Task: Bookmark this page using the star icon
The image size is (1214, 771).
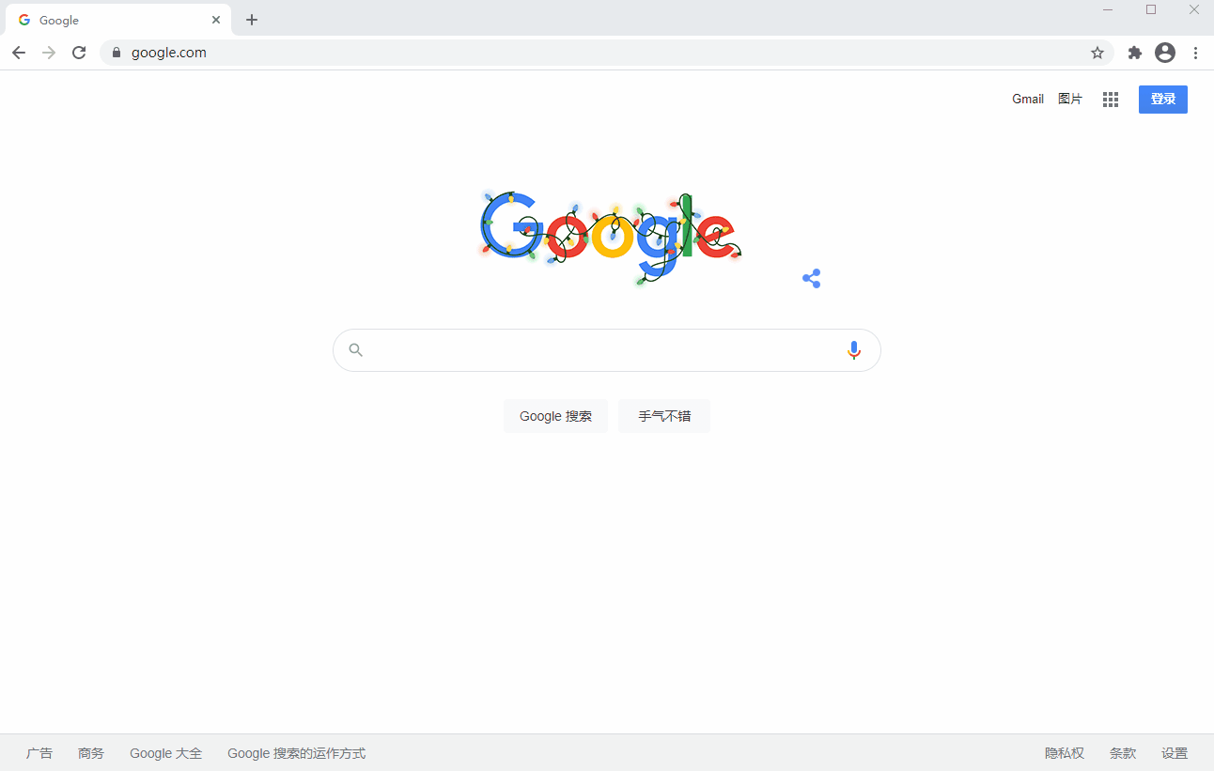Action: [x=1097, y=53]
